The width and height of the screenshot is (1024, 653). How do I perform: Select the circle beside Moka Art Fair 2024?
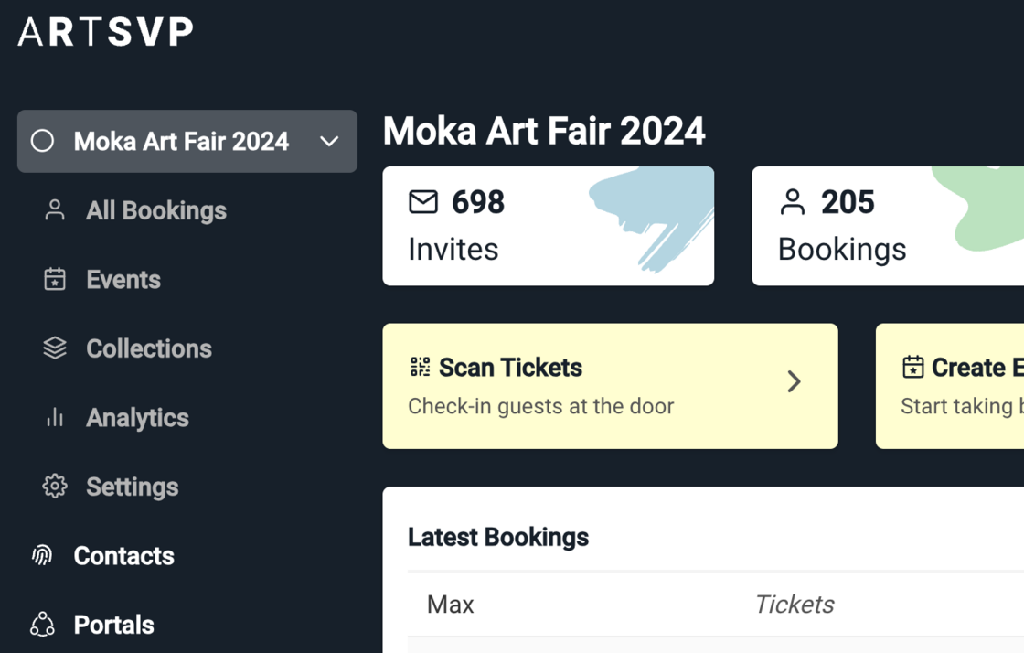coord(42,141)
